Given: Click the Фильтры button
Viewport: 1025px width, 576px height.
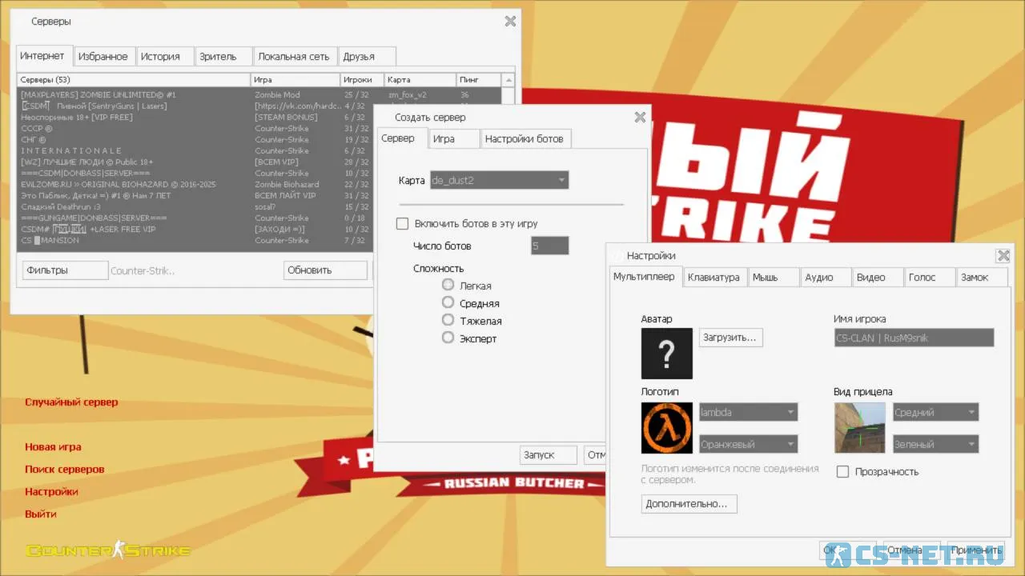Looking at the screenshot, I should point(65,270).
